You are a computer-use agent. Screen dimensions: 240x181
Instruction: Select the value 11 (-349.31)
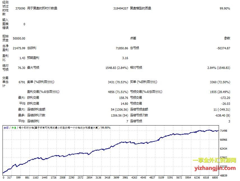pos(222,110)
